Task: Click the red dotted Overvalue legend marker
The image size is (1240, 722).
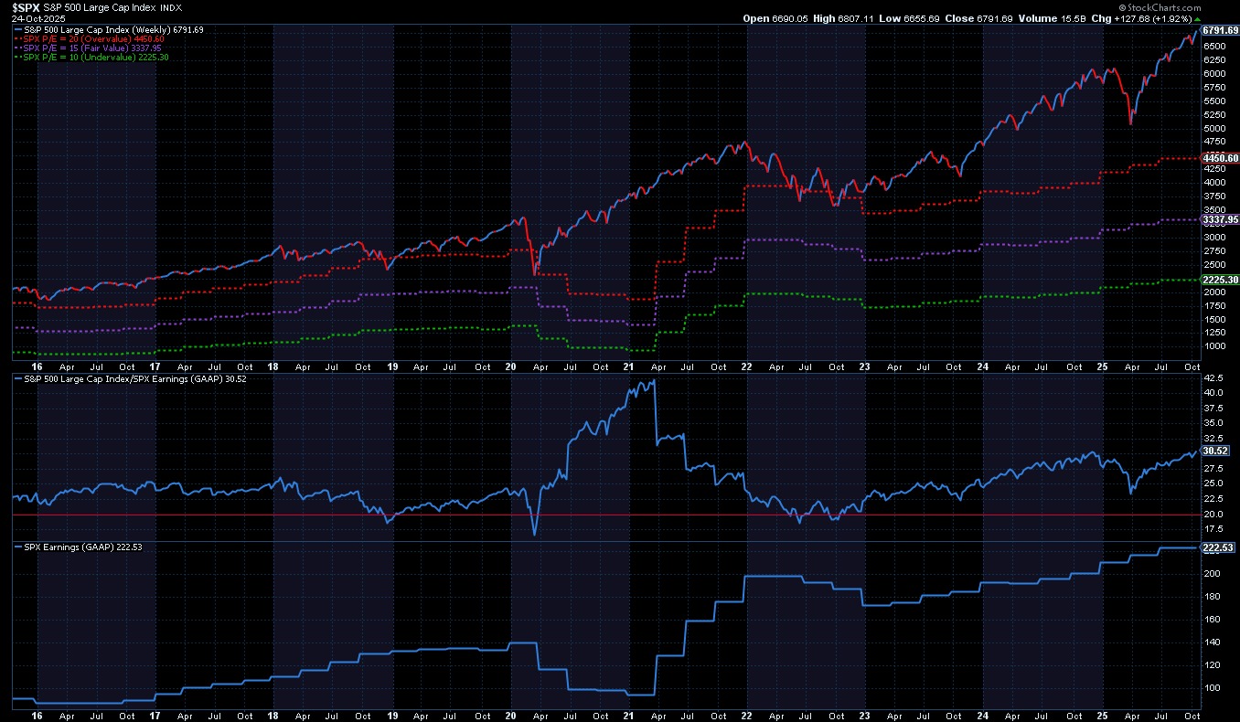Action: [x=17, y=39]
